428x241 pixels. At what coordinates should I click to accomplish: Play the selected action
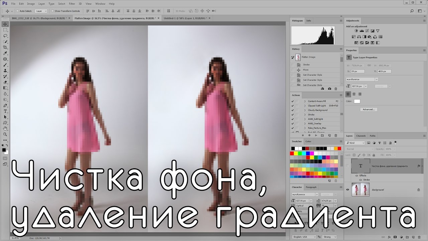[x=316, y=135]
